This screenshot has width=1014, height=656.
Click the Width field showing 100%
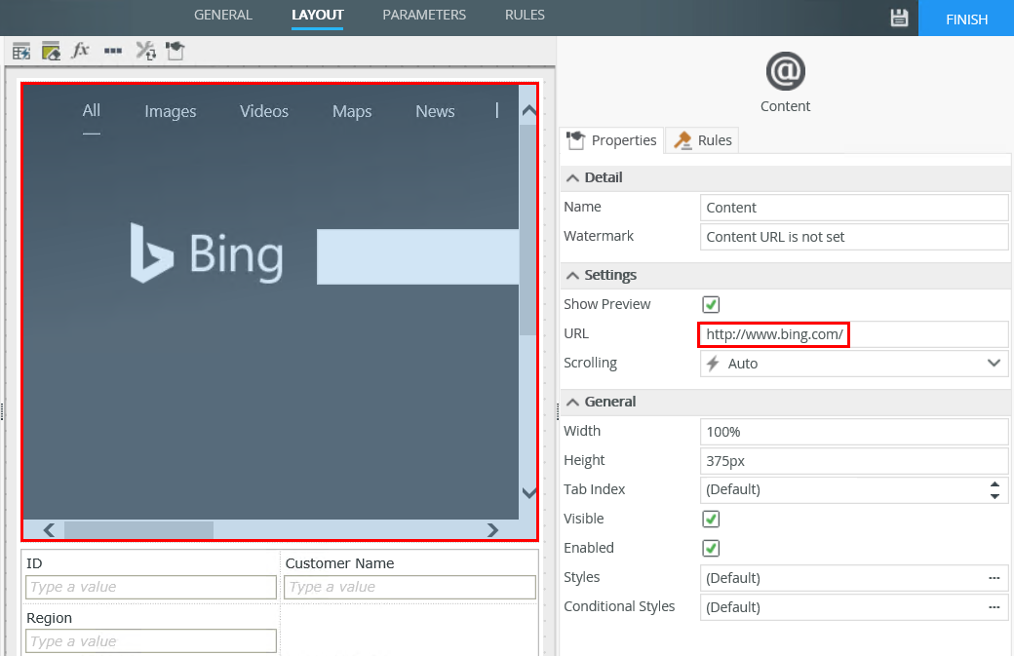pos(854,432)
